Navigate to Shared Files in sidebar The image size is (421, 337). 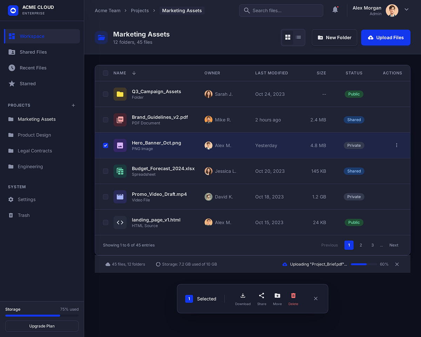32,52
